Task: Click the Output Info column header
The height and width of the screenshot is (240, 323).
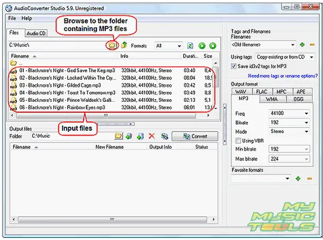Action: point(170,147)
